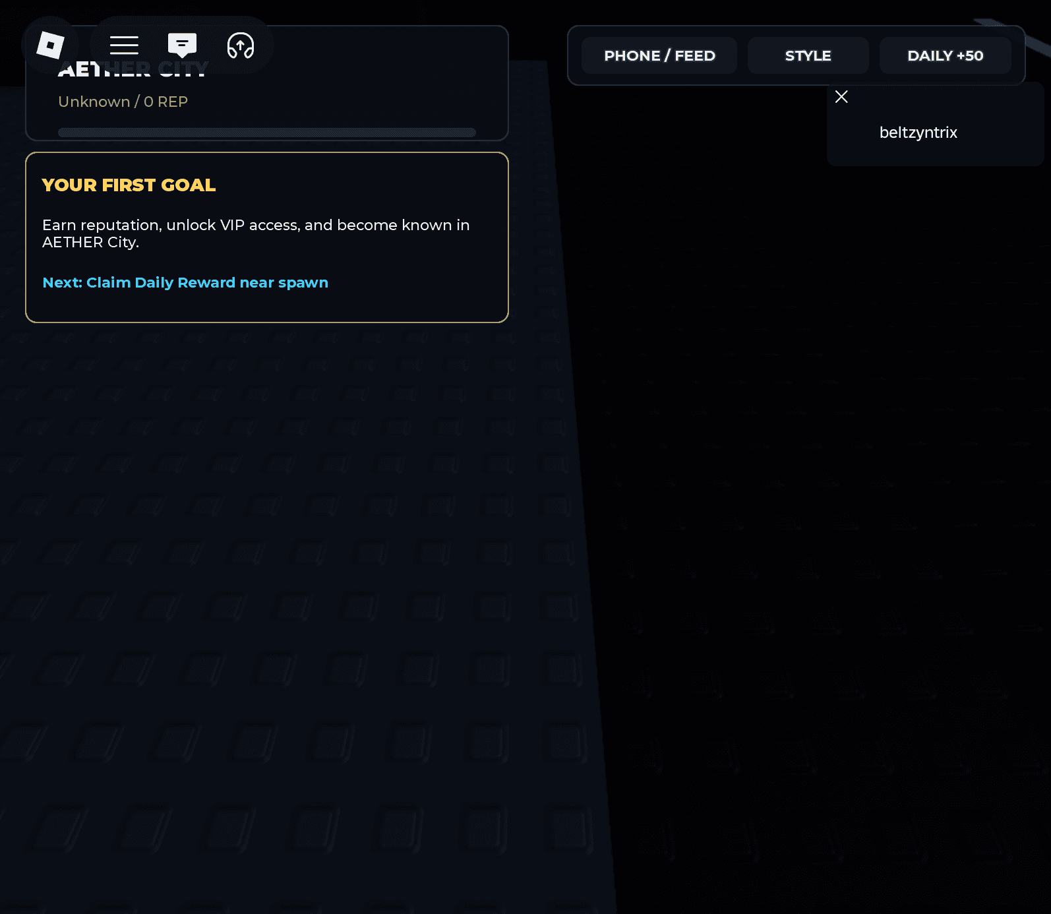Open the Roblox logo menu
This screenshot has width=1051, height=914.
[x=50, y=45]
